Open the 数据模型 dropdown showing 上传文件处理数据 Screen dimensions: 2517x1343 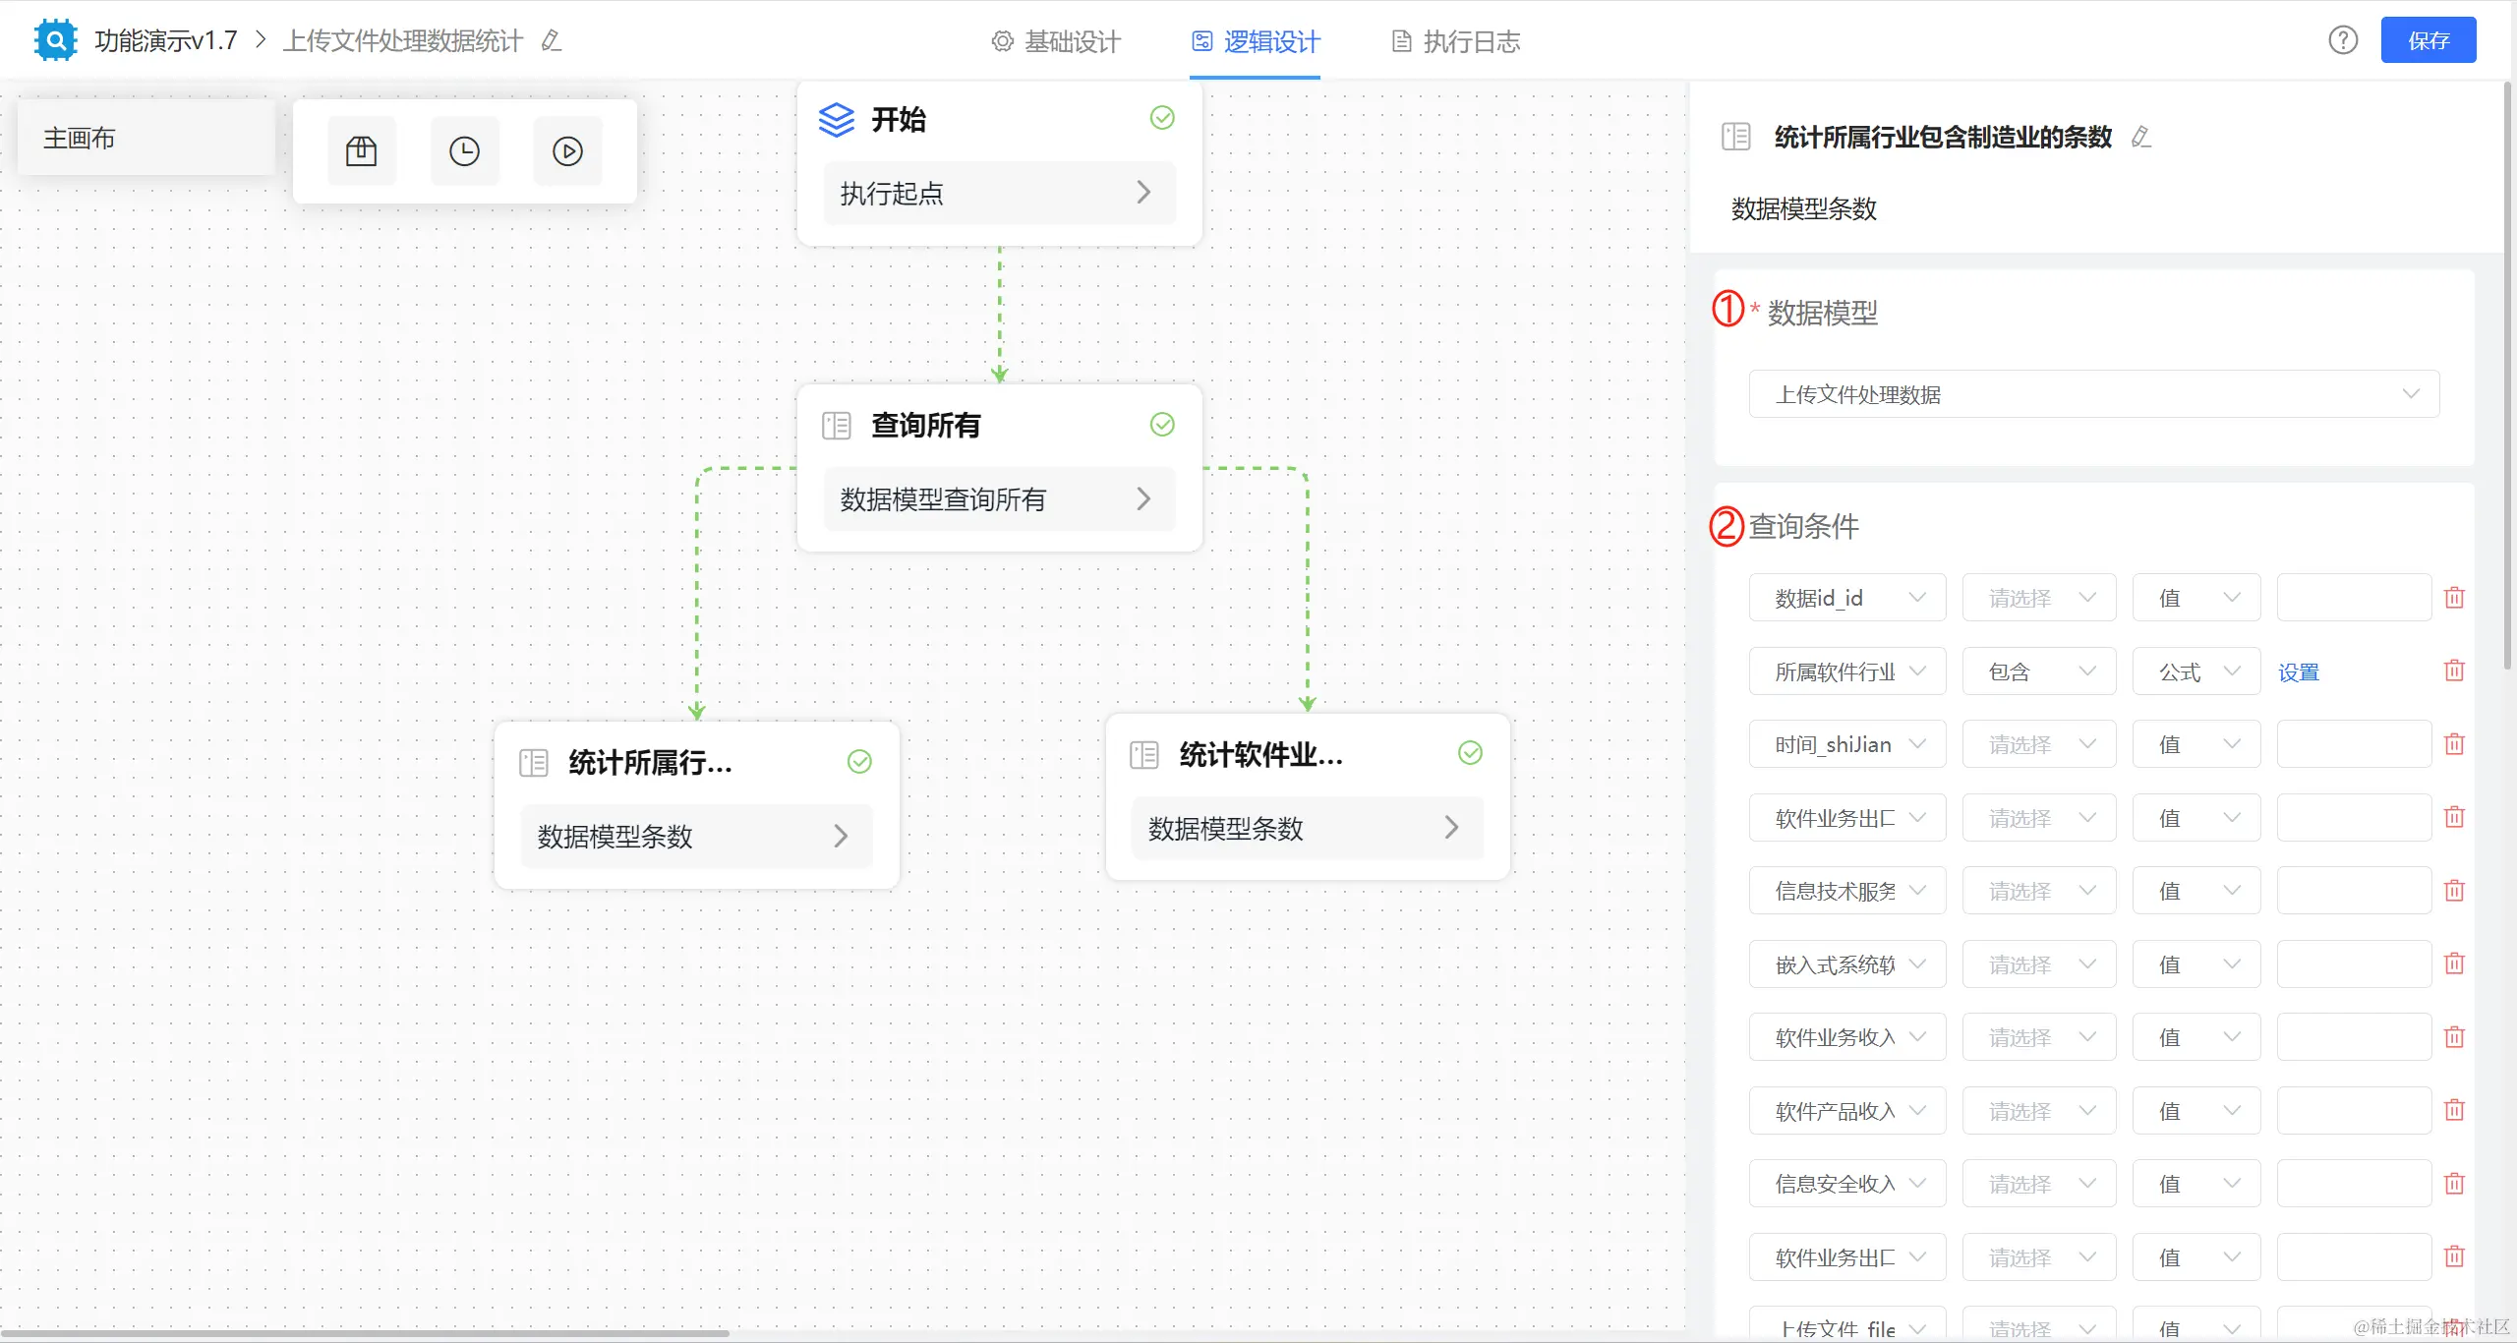pos(2093,394)
